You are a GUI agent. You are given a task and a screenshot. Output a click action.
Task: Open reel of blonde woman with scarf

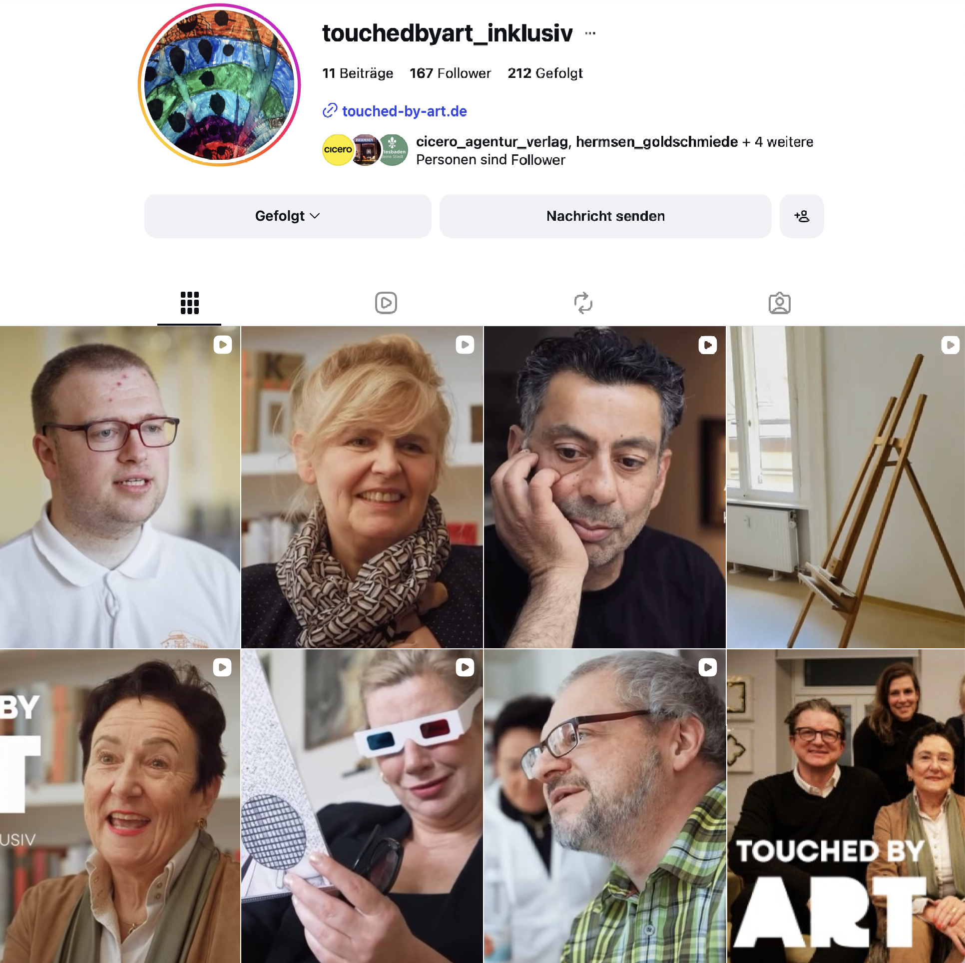[362, 487]
